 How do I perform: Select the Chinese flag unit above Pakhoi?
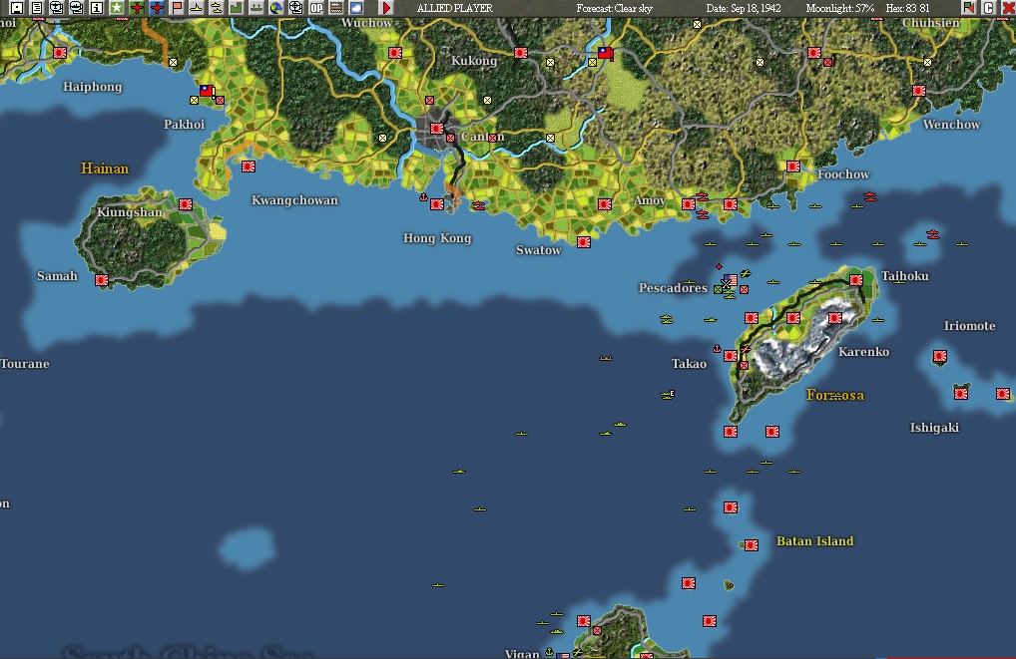[x=207, y=91]
